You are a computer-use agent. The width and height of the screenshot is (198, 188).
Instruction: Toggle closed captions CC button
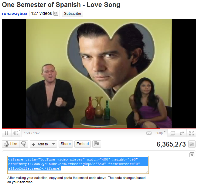tap(149, 133)
